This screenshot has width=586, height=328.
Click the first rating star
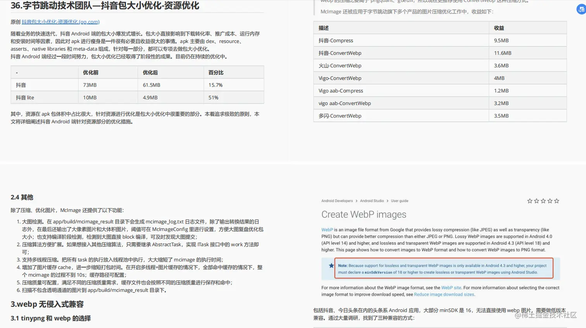coord(530,201)
